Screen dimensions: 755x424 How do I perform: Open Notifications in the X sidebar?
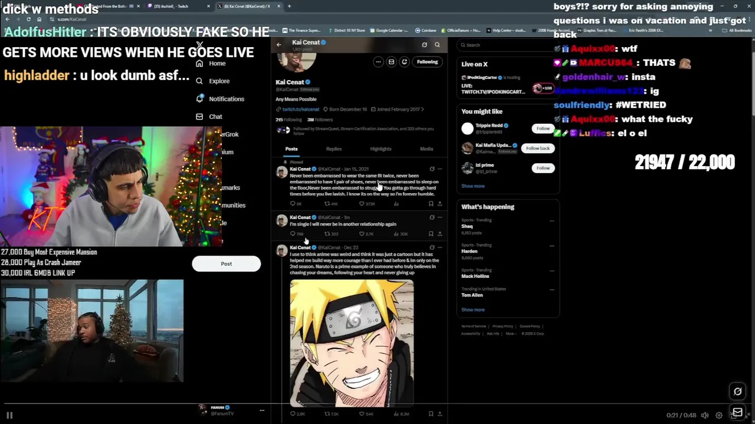[x=219, y=99]
